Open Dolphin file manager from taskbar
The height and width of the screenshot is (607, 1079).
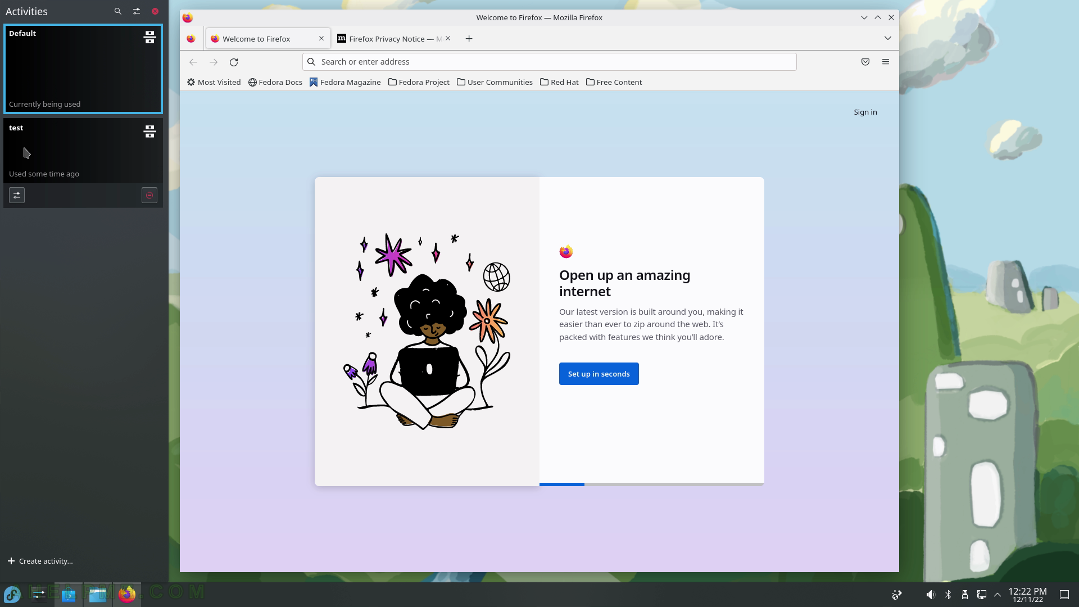(x=98, y=594)
